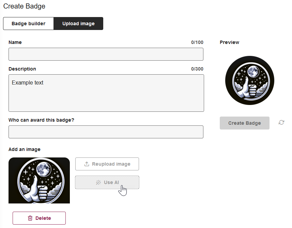
Task: Click the refresh icon beside Create Badge
Action: tap(281, 122)
